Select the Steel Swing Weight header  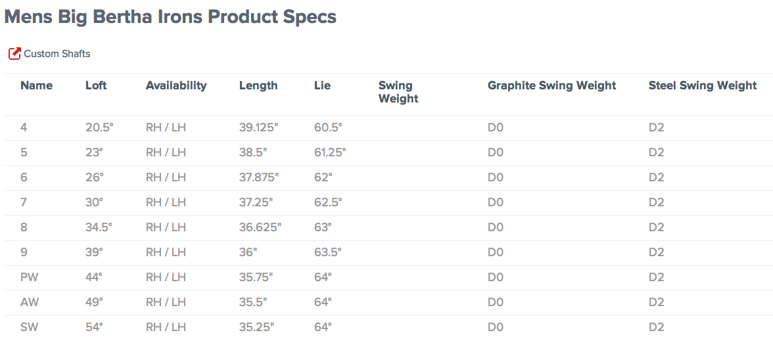click(x=703, y=85)
